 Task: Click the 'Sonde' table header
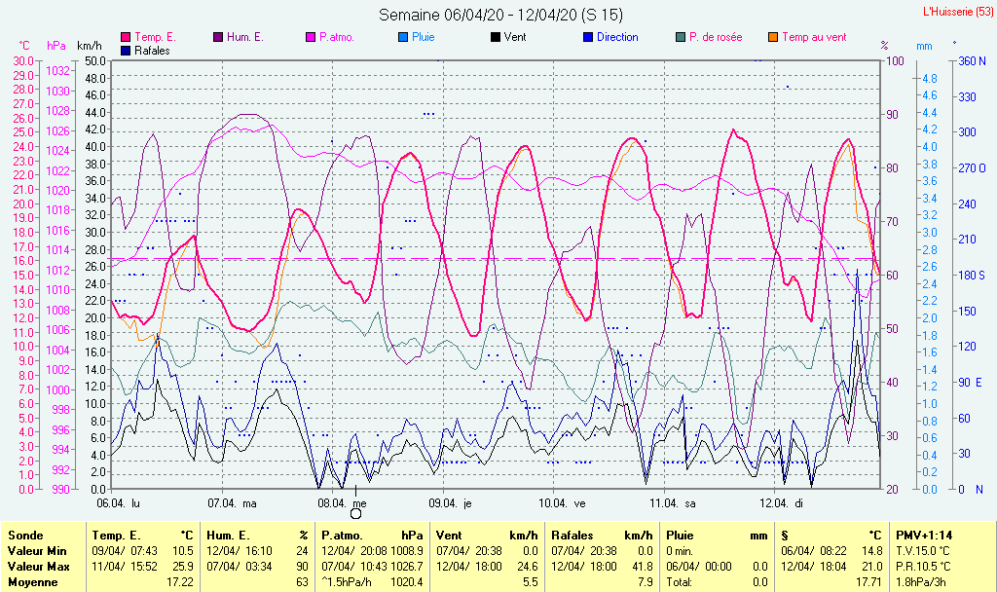pos(25,536)
